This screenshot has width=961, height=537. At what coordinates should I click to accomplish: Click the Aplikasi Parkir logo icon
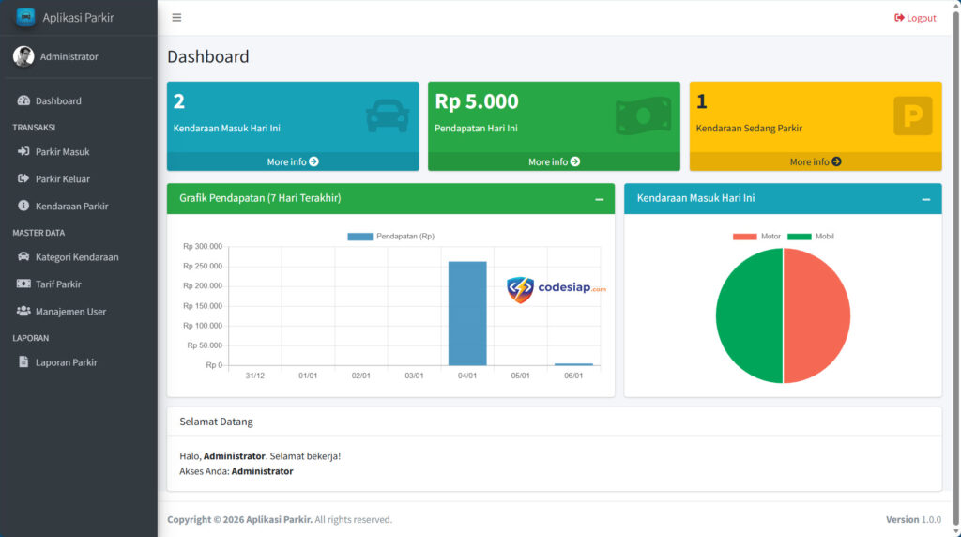25,17
